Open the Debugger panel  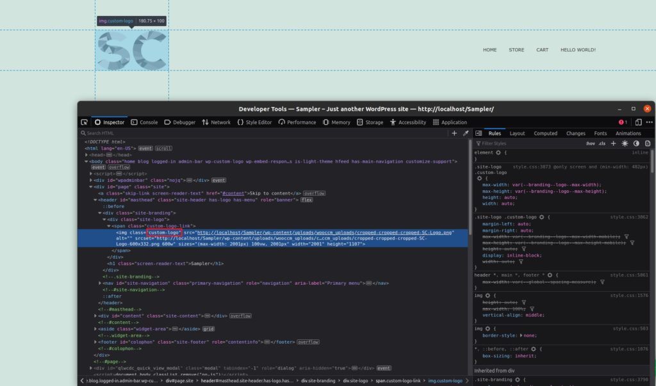point(180,122)
